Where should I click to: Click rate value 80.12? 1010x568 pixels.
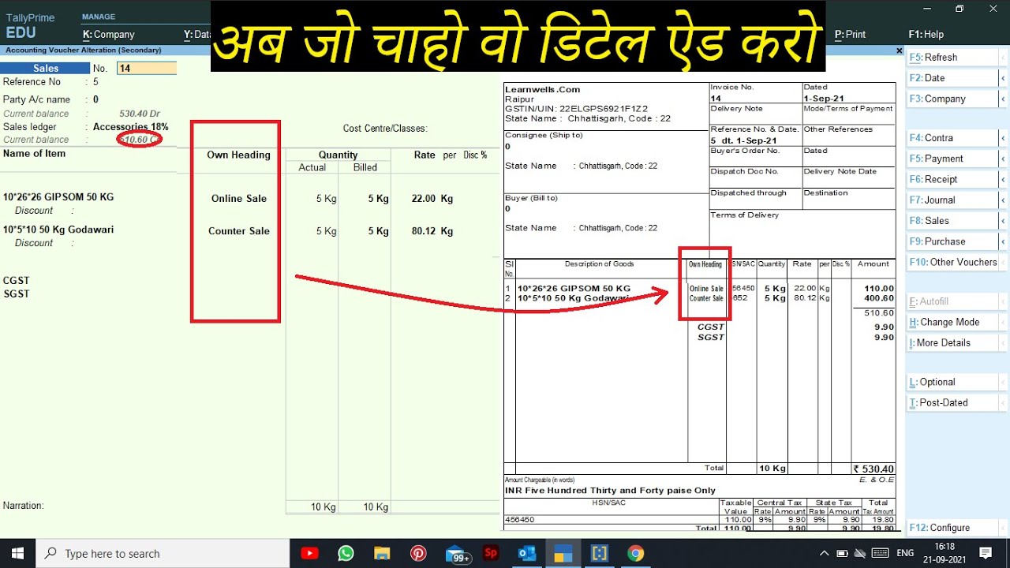[x=424, y=231]
